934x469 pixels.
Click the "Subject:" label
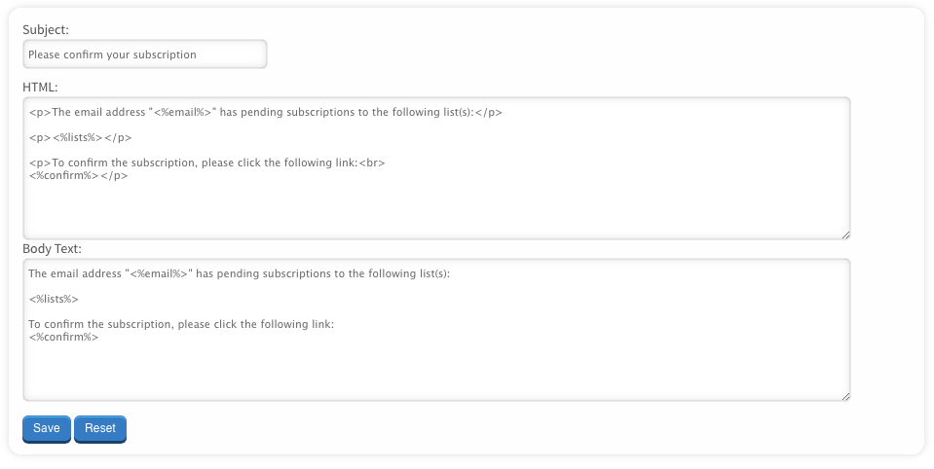pyautogui.click(x=46, y=30)
